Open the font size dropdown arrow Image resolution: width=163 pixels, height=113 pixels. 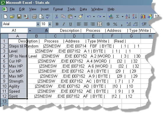click(x=50, y=24)
